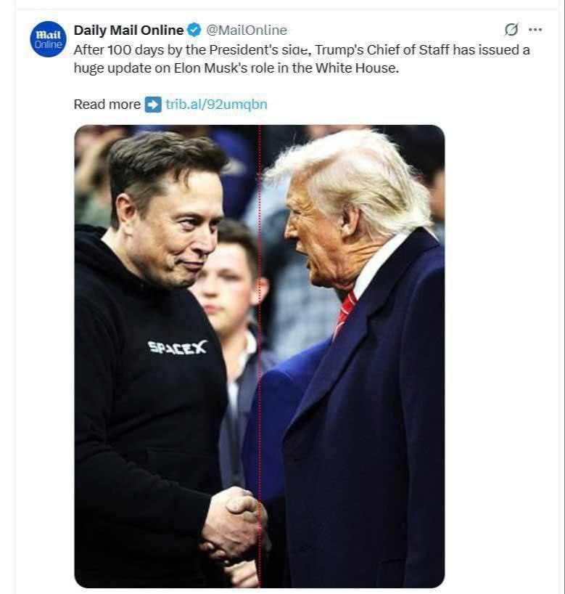This screenshot has width=565, height=594.
Task: Click the "Read more" text
Action: (x=107, y=104)
